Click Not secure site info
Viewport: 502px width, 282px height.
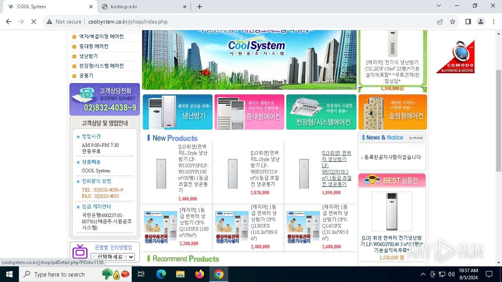point(64,22)
